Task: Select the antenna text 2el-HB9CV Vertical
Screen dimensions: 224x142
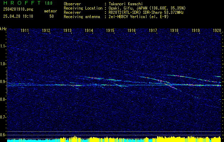Action: 127,17
